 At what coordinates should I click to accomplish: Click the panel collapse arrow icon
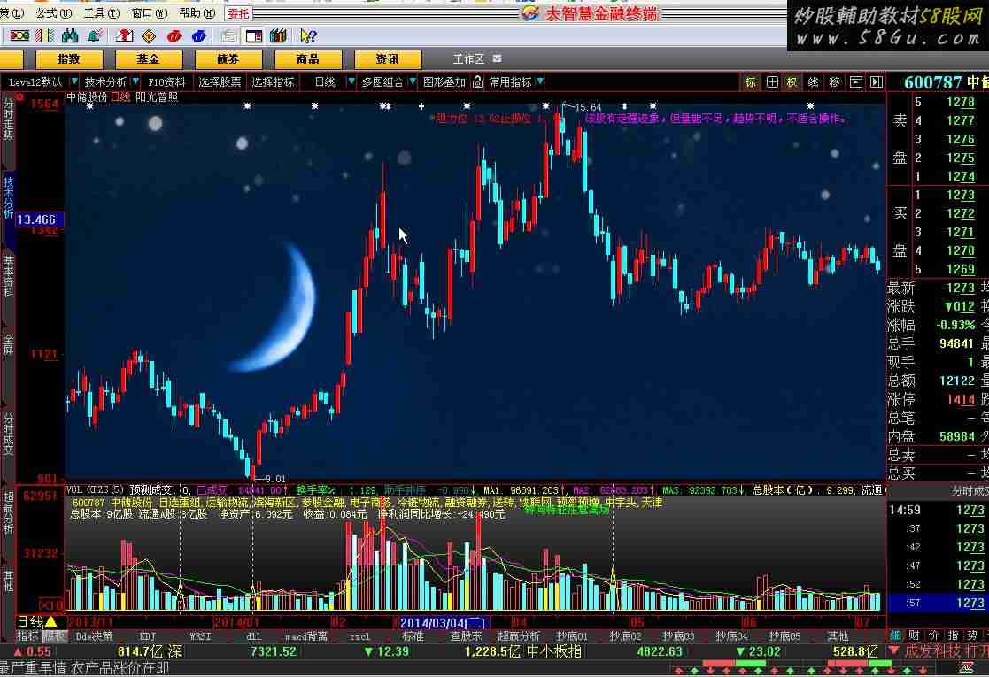[876, 82]
